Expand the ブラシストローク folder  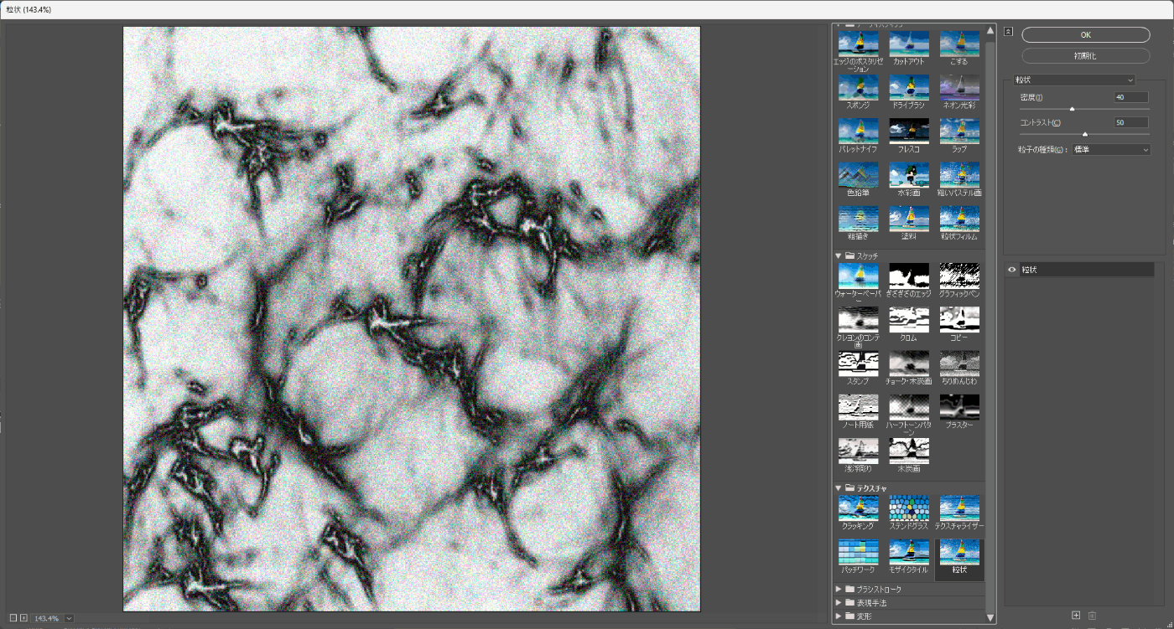(839, 590)
